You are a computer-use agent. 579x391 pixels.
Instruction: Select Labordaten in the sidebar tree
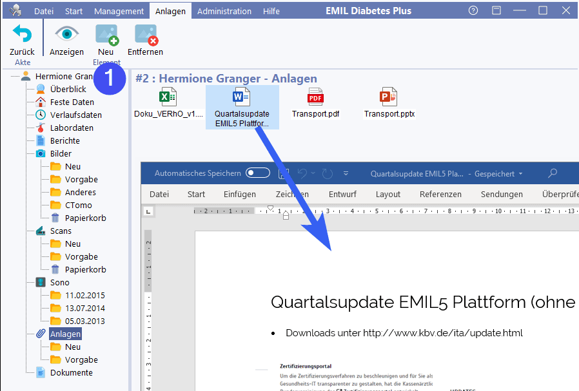[x=72, y=128]
